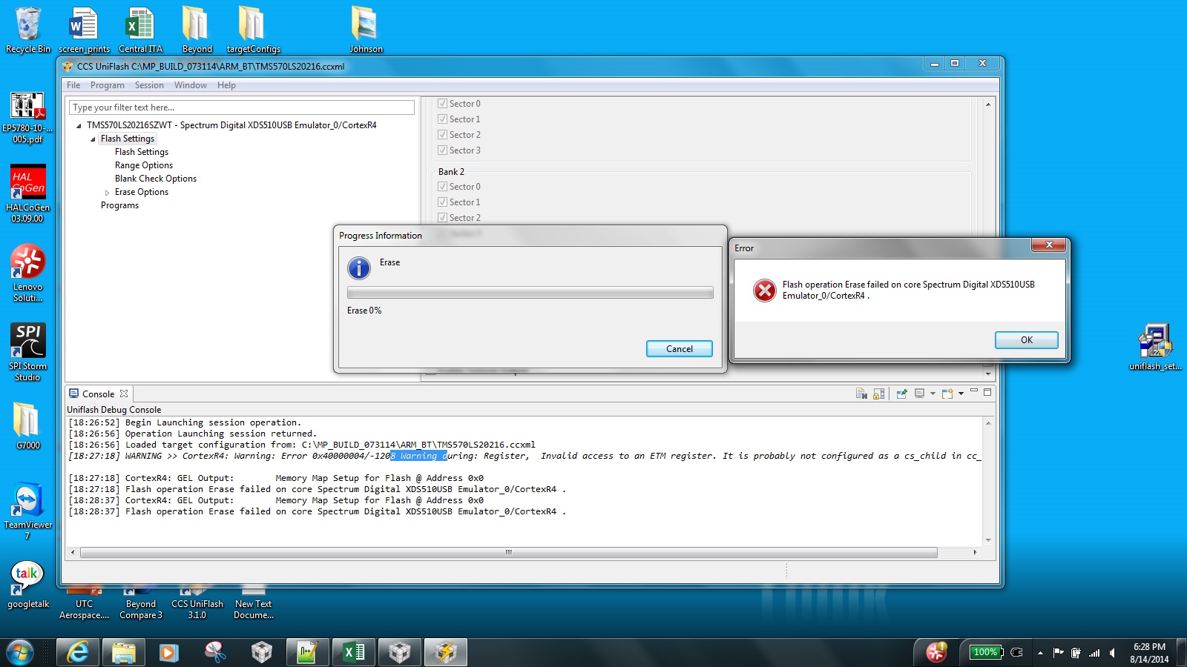Viewport: 1187px width, 667px height.
Task: Click blue info icon in Progress Information
Action: point(359,268)
